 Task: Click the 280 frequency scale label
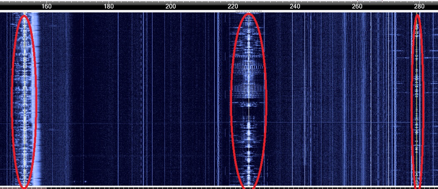419,7
